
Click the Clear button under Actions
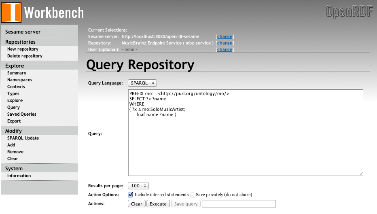[x=137, y=203]
